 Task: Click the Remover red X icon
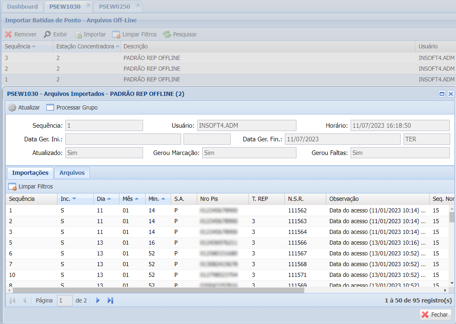click(x=8, y=34)
